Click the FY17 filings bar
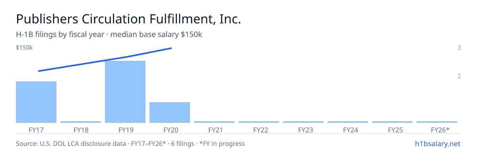Screen dimensions: 477x159 coord(36,102)
